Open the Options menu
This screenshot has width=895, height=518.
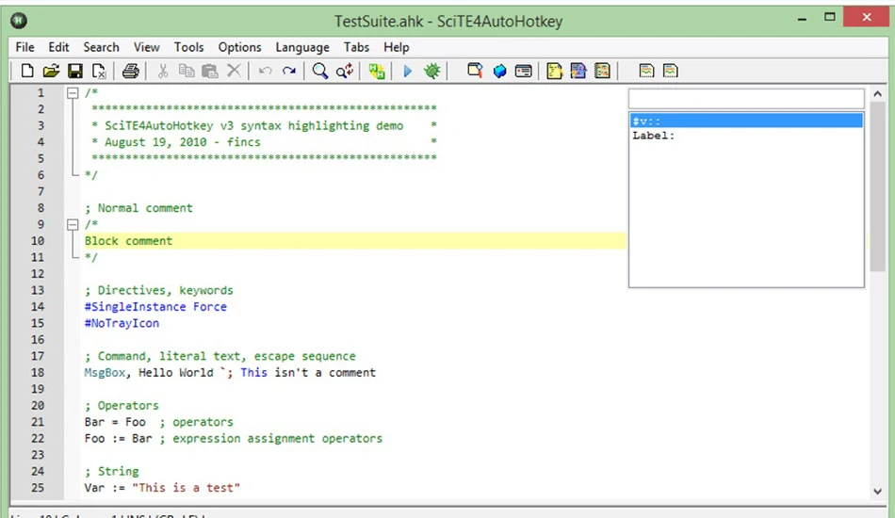coord(239,47)
